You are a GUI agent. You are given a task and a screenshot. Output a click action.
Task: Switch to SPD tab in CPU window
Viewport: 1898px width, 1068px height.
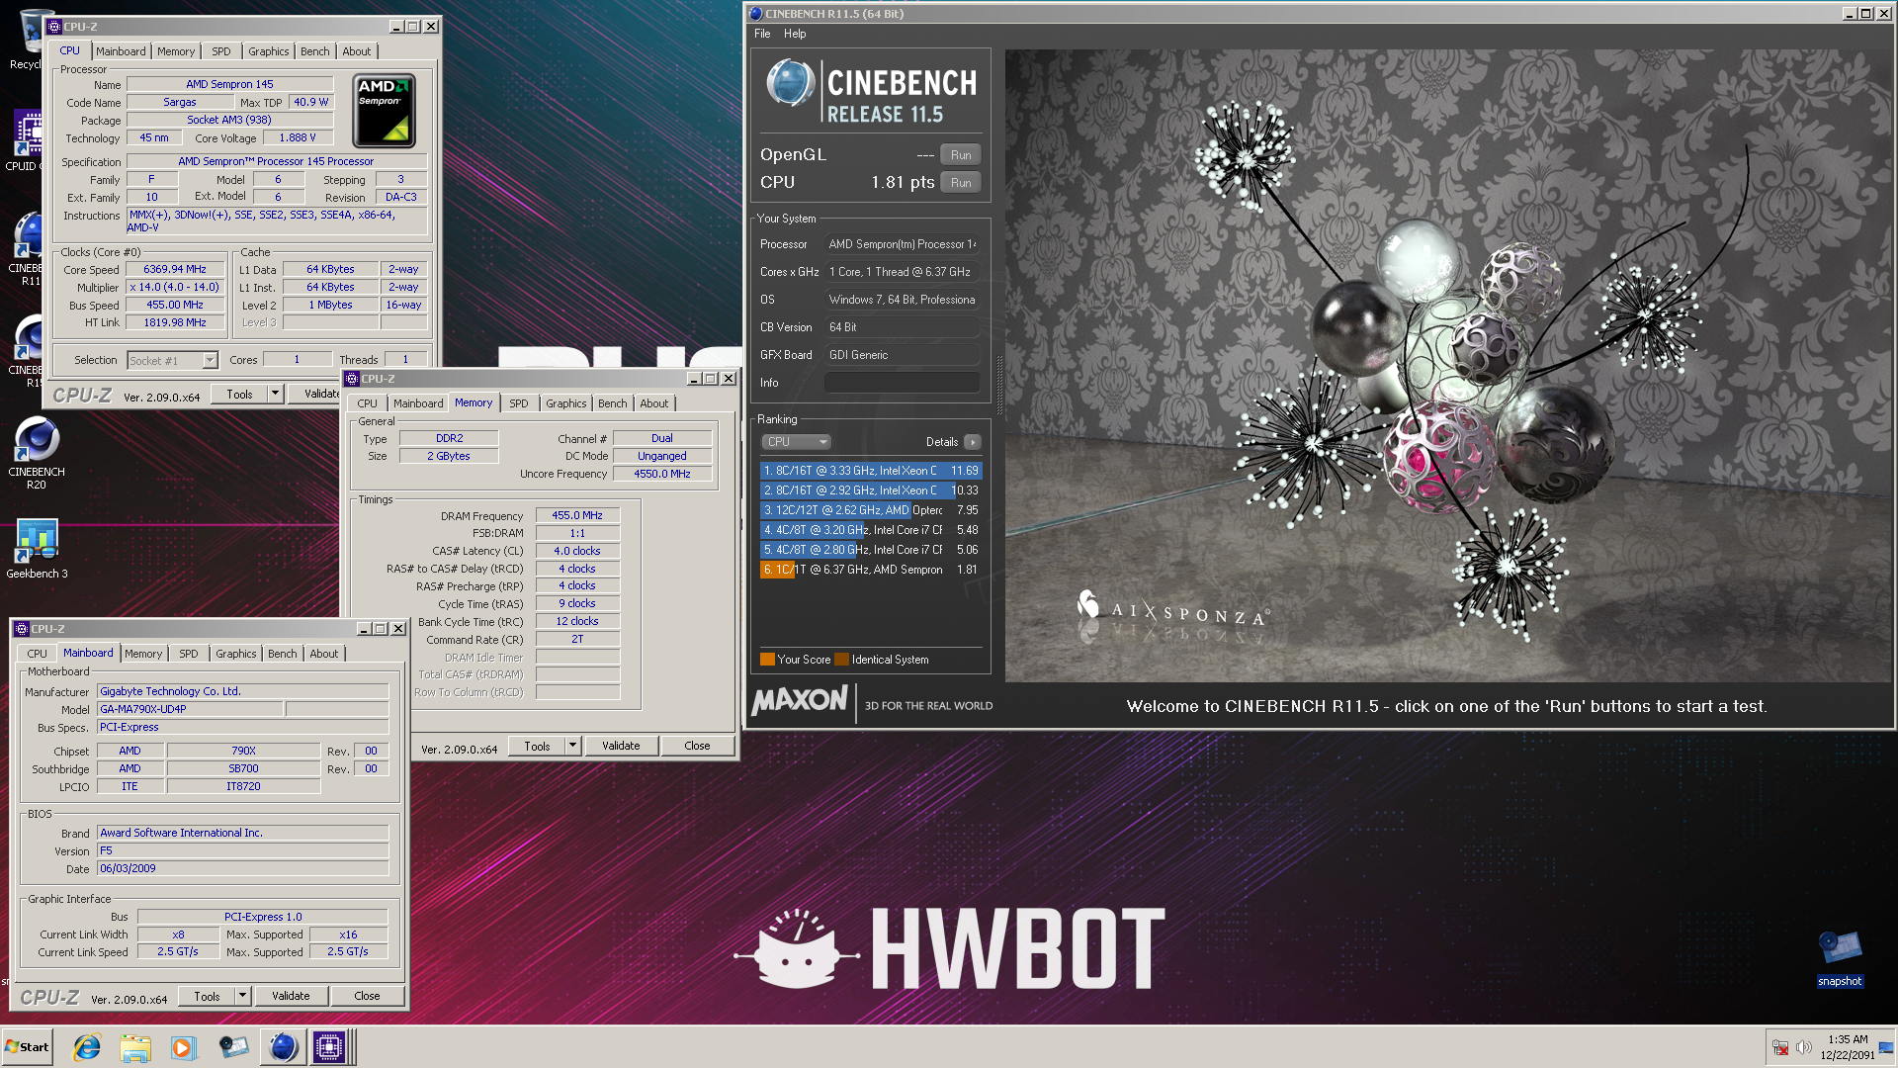220,51
